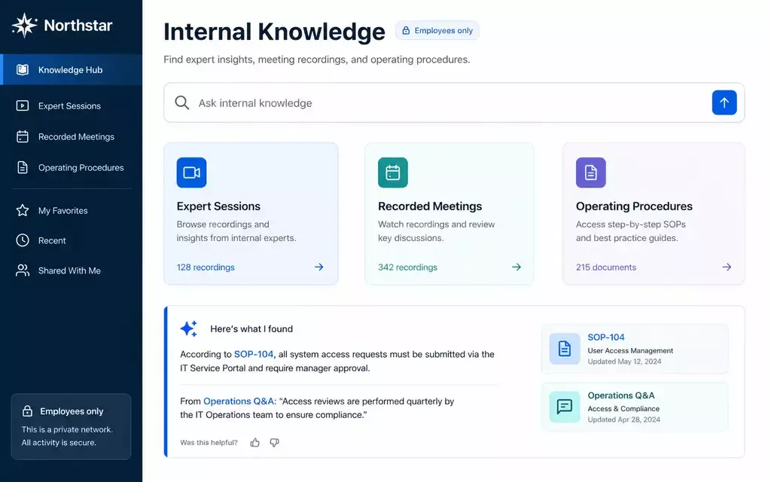Click arrow on Recorded Meetings card
Viewport: 771px width, 482px height.
click(x=517, y=267)
